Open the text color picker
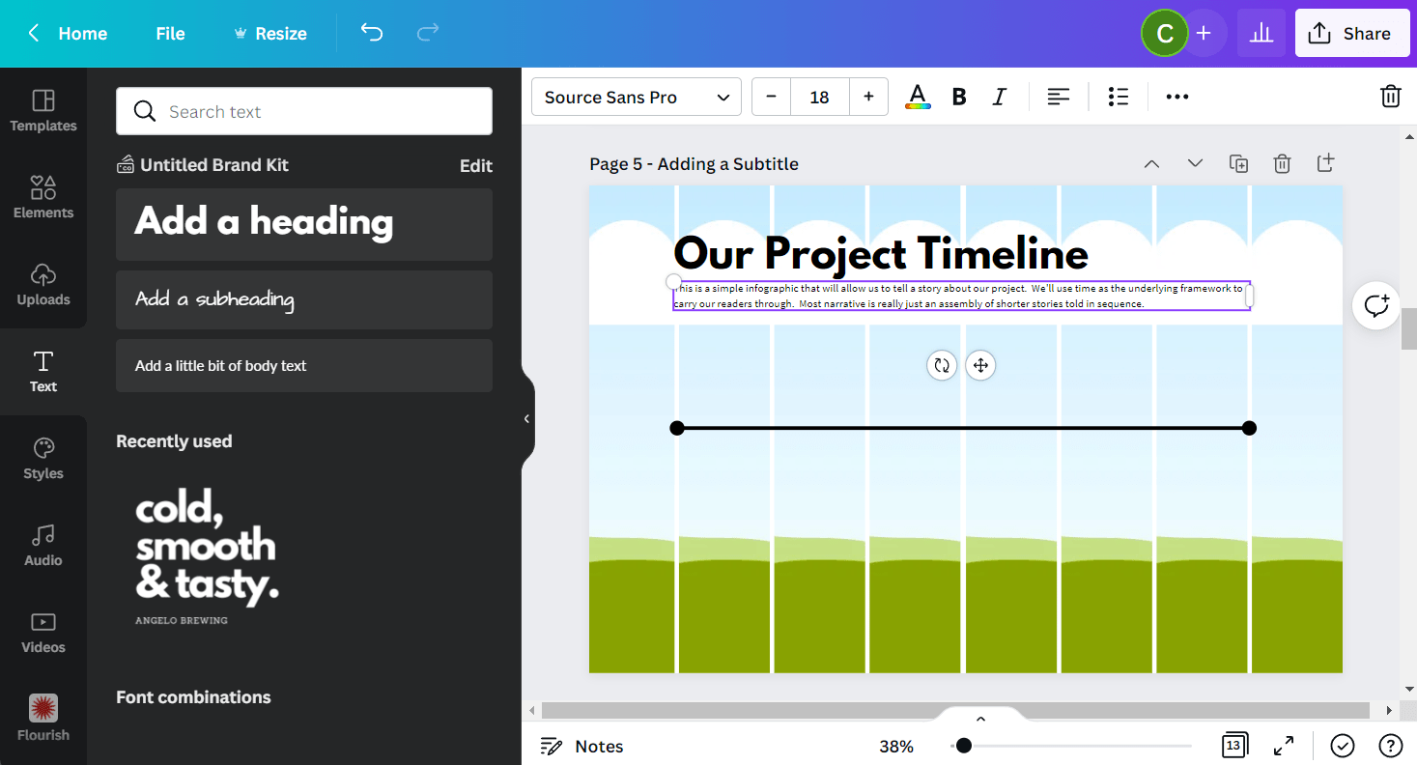Viewport: 1417px width, 765px height. (x=918, y=96)
